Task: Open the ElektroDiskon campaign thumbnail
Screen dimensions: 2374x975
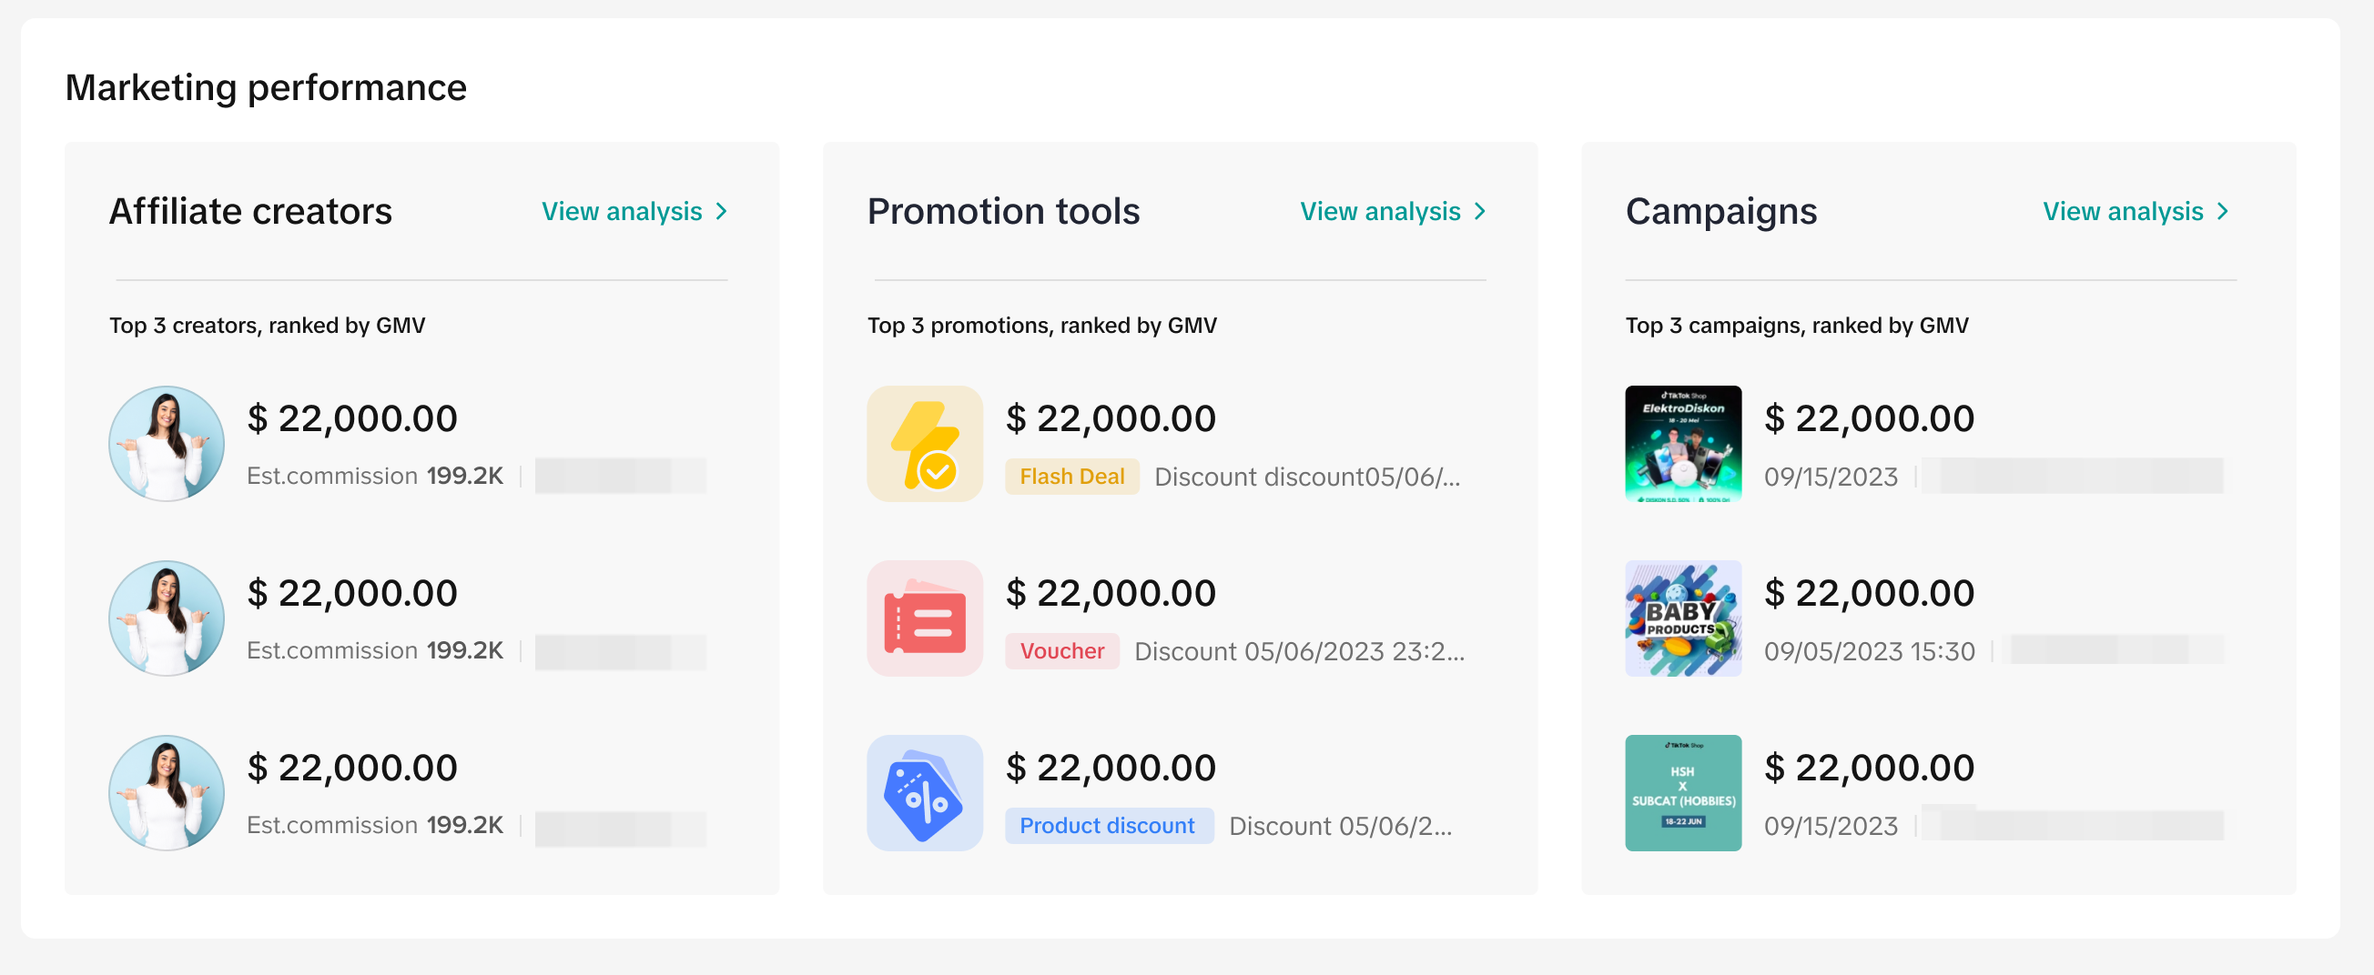Action: [x=1682, y=443]
